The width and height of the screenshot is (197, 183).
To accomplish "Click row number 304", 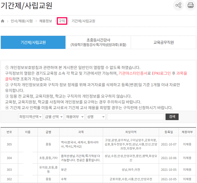I will 9,158.
